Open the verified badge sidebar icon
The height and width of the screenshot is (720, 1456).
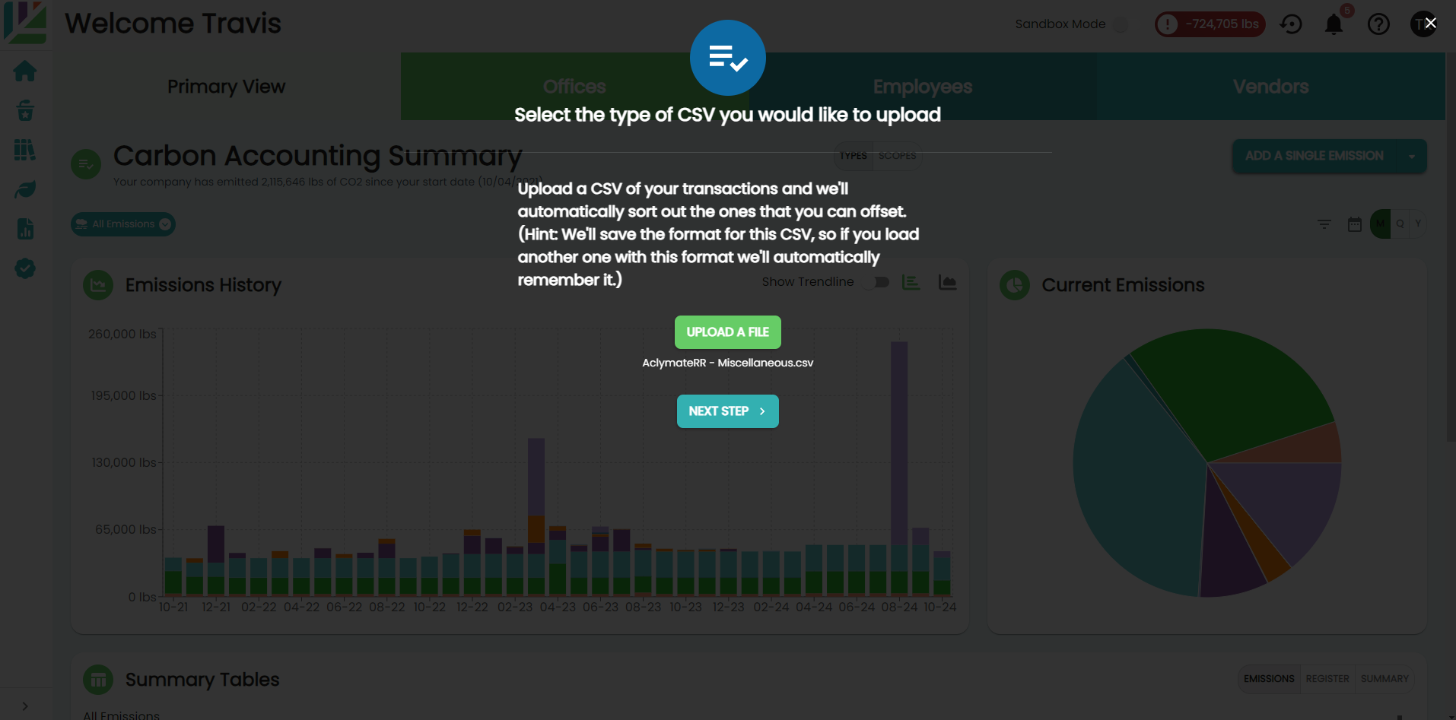(x=25, y=268)
